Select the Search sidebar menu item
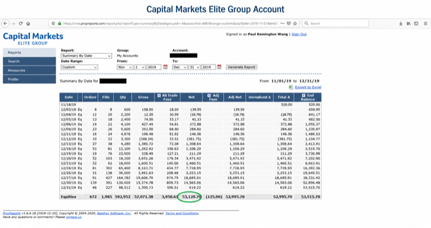Screen dimensions: 431x228 point(29,61)
